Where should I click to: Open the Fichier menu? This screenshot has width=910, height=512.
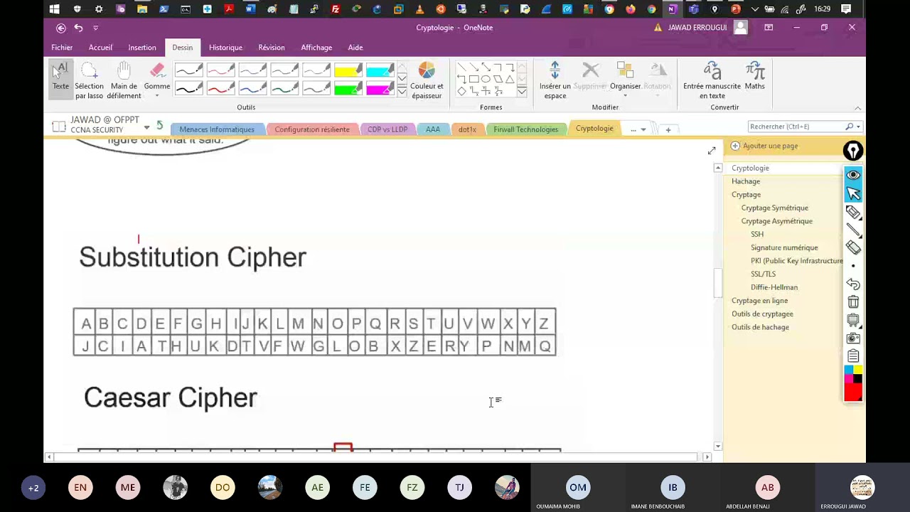click(x=62, y=48)
